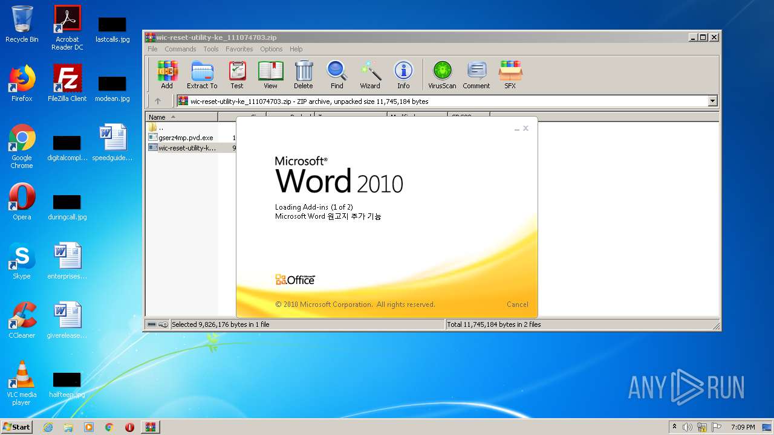
Task: Open the Google Chrome desktop shortcut
Action: (x=22, y=146)
